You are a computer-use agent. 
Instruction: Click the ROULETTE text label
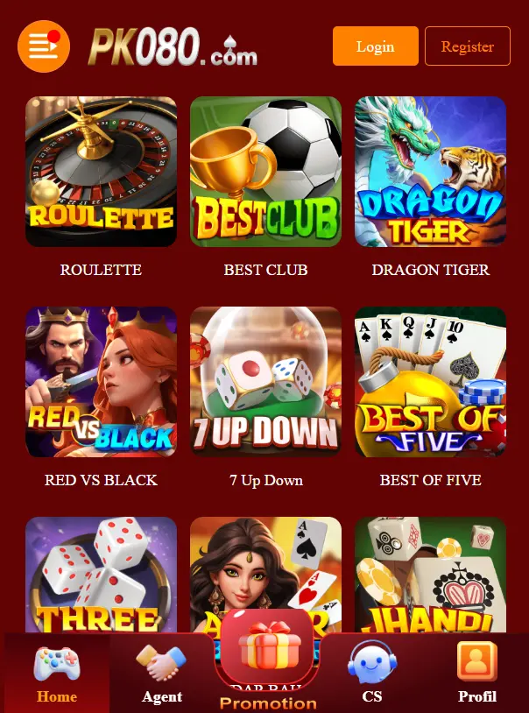[101, 270]
